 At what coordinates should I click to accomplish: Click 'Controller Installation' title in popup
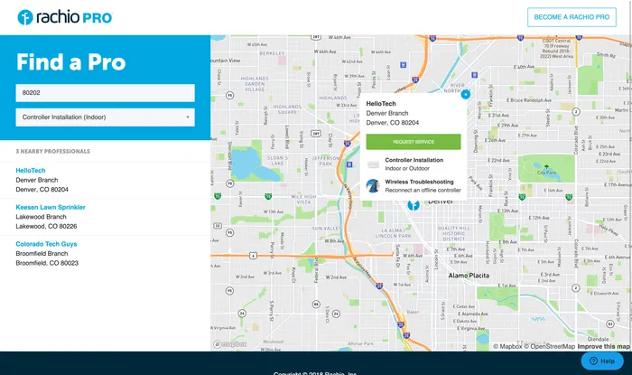click(x=414, y=160)
